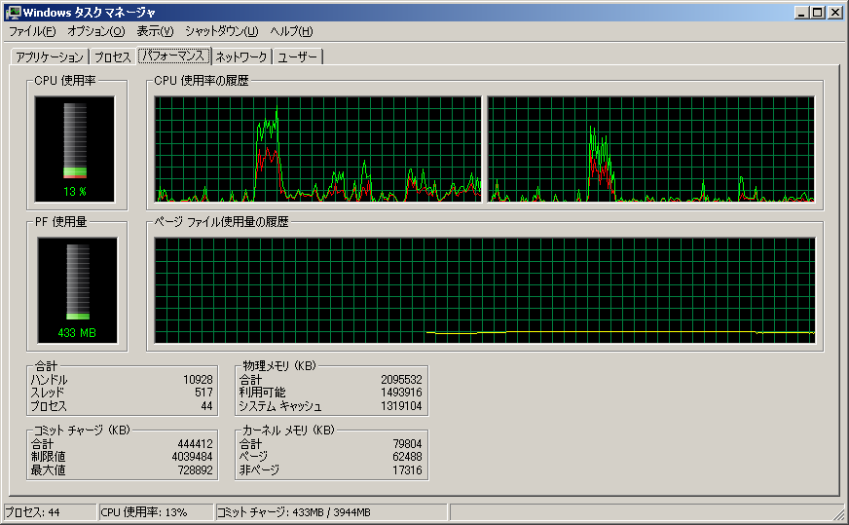Viewport: 849px width, 525px height.
Task: Switch to the アプリケーション tab
Action: (x=50, y=57)
